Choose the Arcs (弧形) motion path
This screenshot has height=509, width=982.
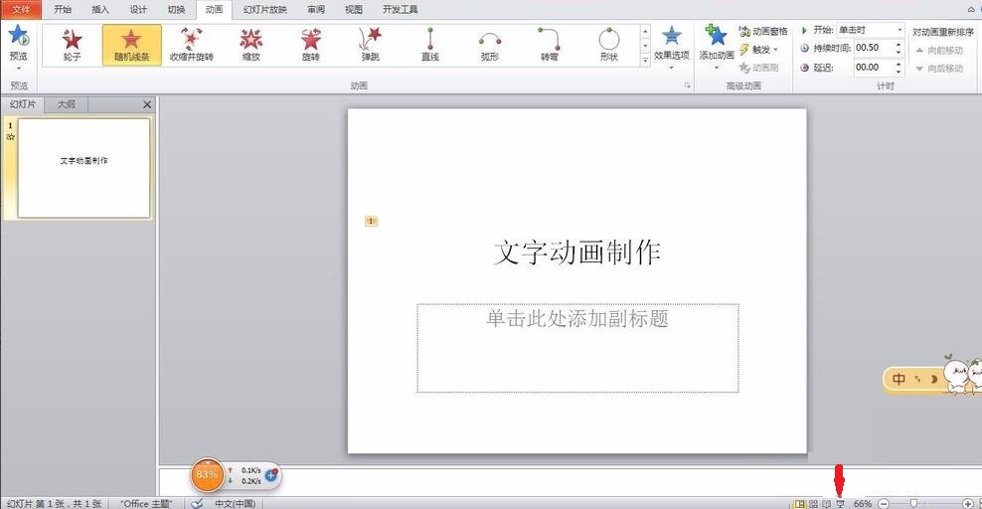point(490,45)
